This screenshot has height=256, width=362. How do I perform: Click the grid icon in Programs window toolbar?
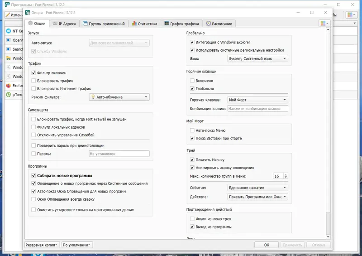coord(352,15)
